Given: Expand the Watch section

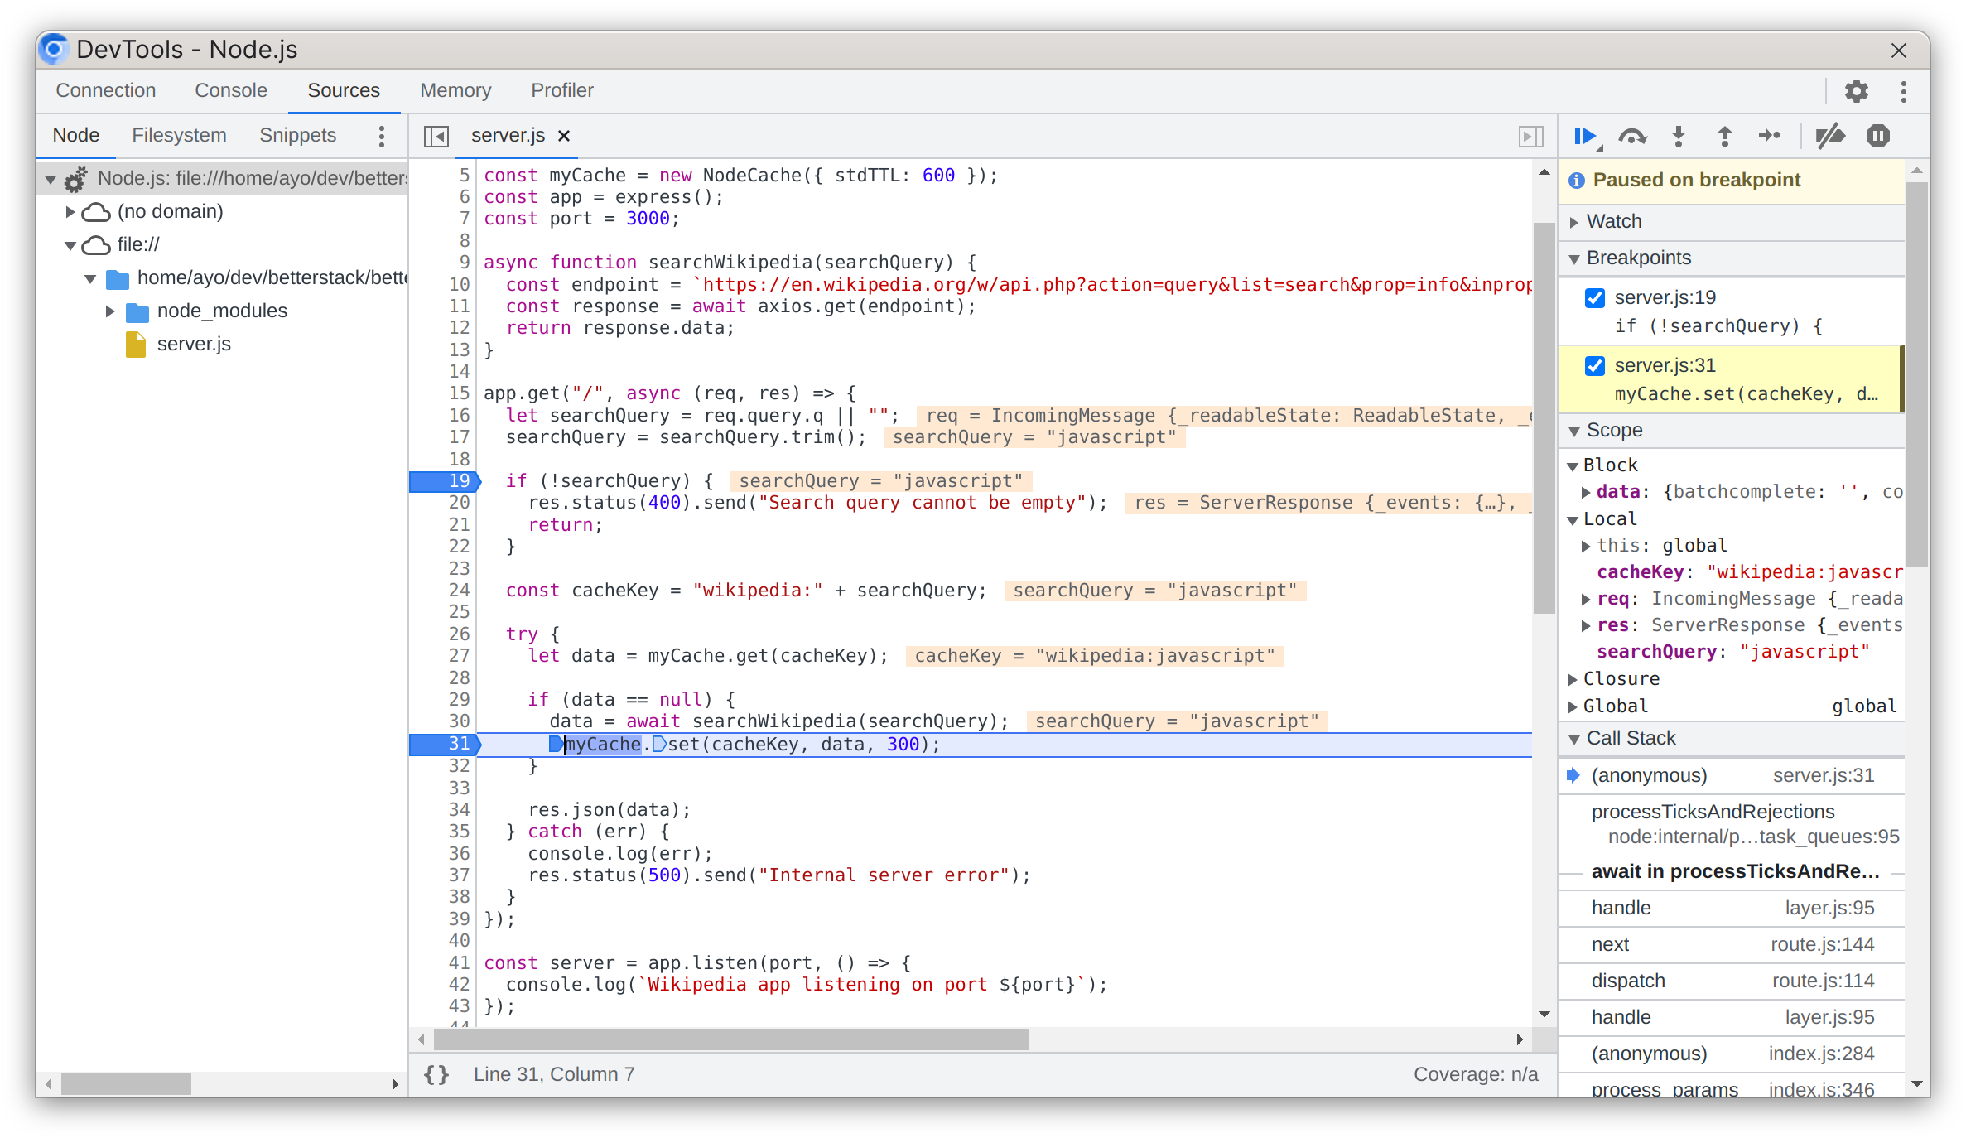Looking at the screenshot, I should [1575, 221].
